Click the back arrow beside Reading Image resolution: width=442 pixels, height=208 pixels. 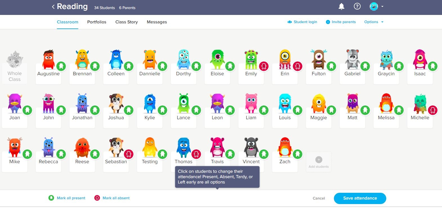(53, 7)
